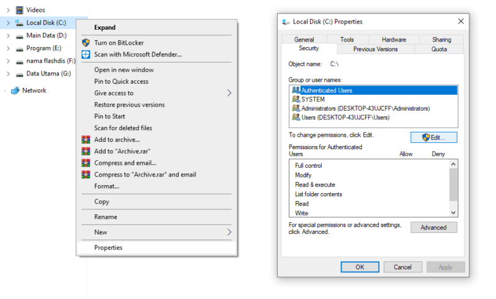Expand the Program (E:) drive chevron
496x299 pixels.
pyautogui.click(x=8, y=48)
